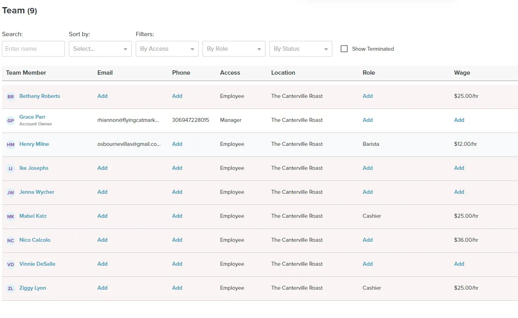The width and height of the screenshot is (518, 318).
Task: Add a role for Grace Parr
Action: [368, 120]
